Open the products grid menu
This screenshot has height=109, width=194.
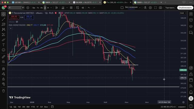pos(191,98)
